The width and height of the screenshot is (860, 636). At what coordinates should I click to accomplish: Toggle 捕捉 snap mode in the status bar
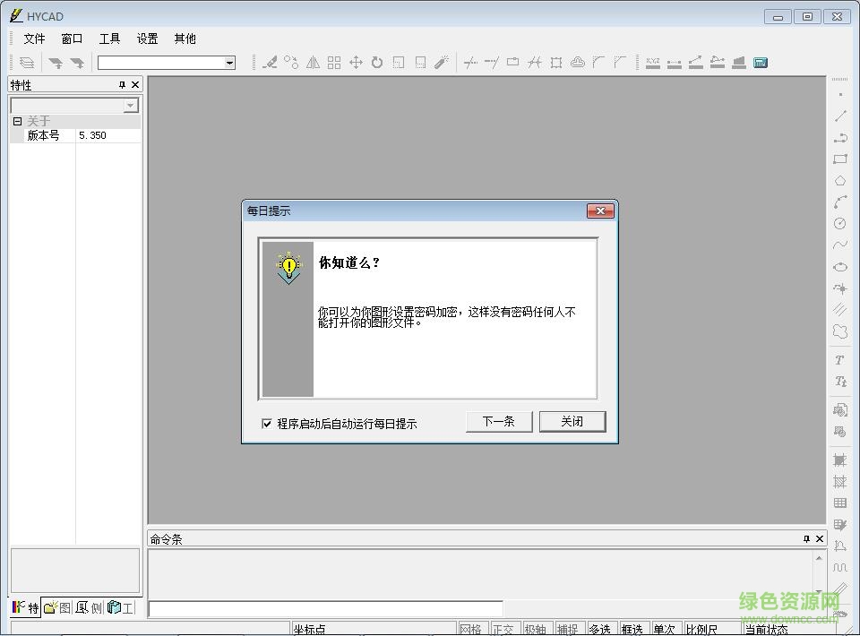pyautogui.click(x=570, y=629)
